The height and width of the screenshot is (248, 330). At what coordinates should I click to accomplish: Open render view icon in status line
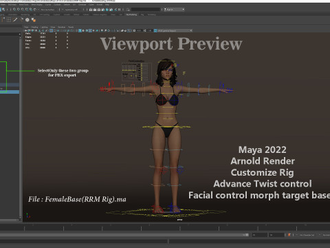pyautogui.click(x=91, y=10)
